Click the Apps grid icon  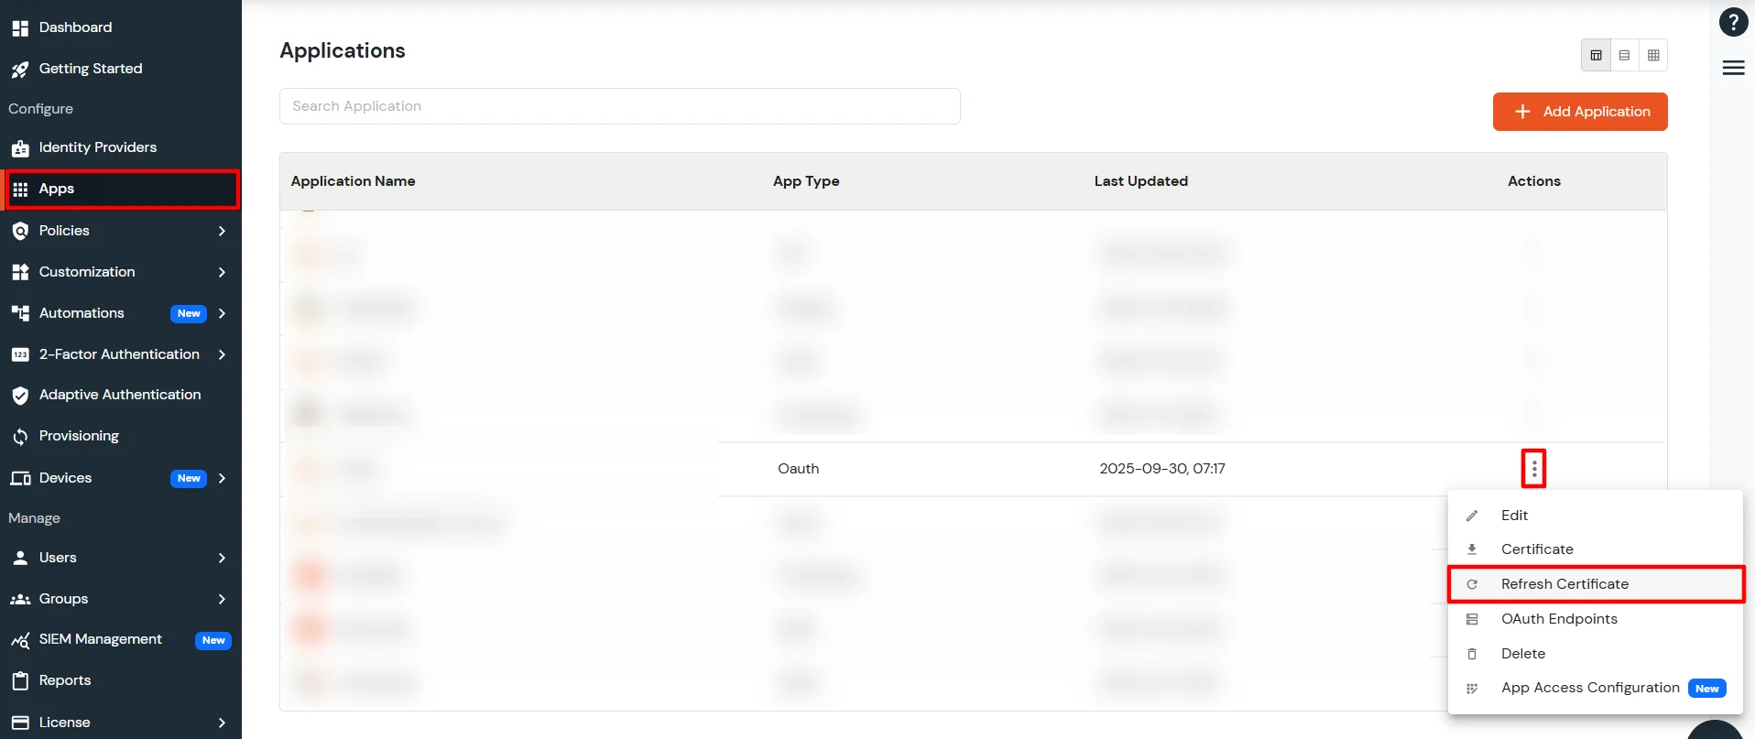coord(20,190)
